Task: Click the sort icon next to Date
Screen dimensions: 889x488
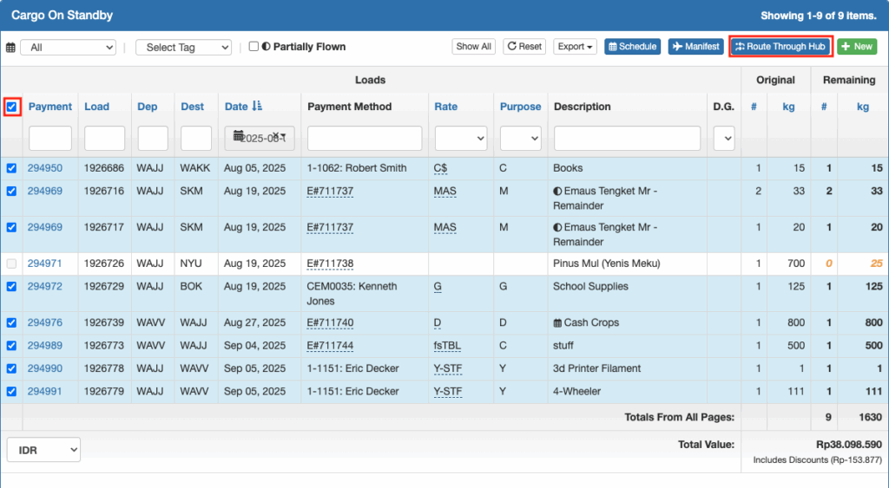Action: [x=257, y=107]
